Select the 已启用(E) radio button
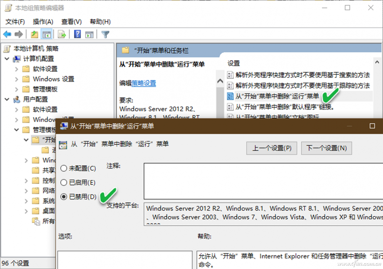 pyautogui.click(x=63, y=183)
